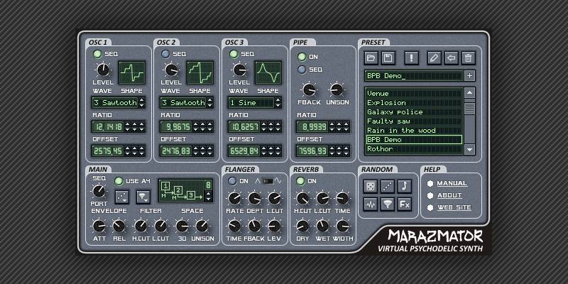
Task: Click the OSC 3 shape display
Action: 268,73
